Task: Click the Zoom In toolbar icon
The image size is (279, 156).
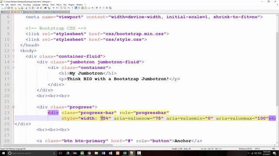Action: [53, 8]
